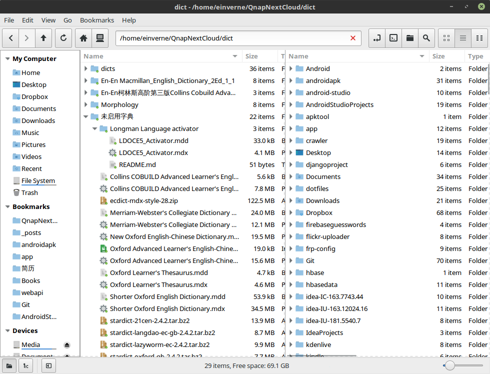This screenshot has width=490, height=374.
Task: Clear the location bar with red X
Action: [x=353, y=38]
